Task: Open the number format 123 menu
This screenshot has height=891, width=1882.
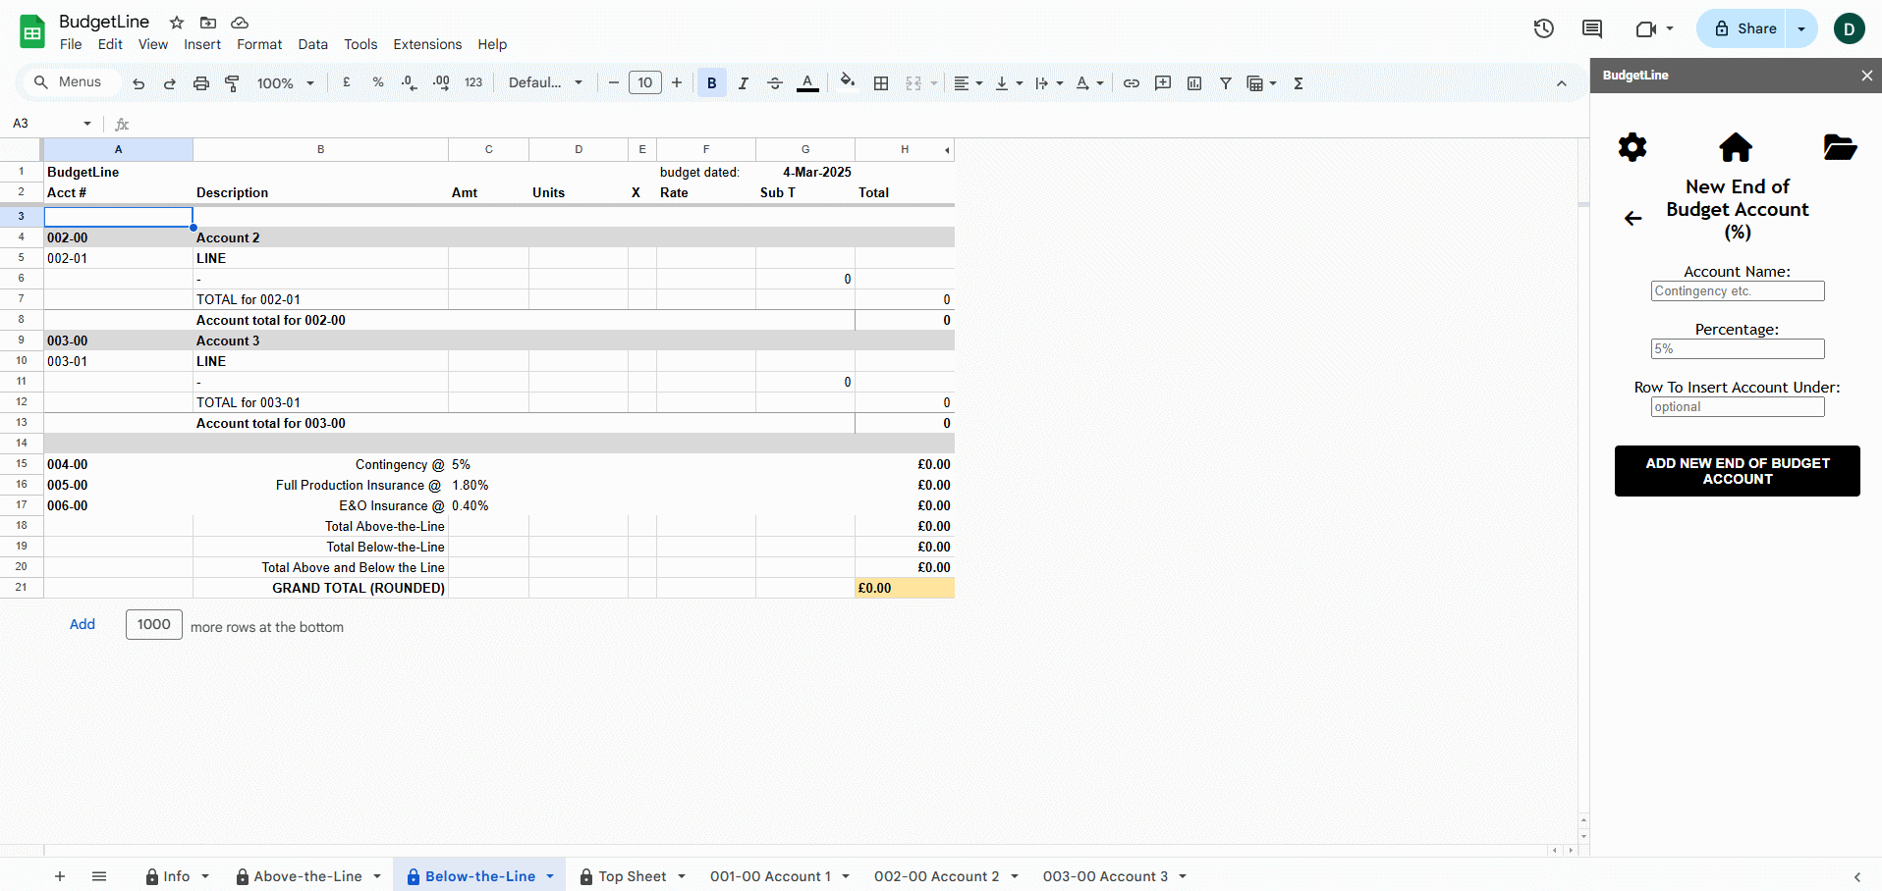Action: coord(473,83)
